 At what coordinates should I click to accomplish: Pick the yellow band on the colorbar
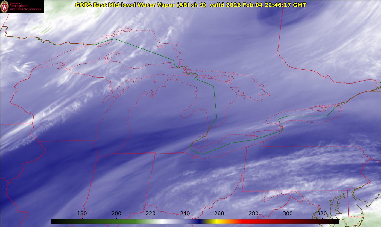coord(216,222)
